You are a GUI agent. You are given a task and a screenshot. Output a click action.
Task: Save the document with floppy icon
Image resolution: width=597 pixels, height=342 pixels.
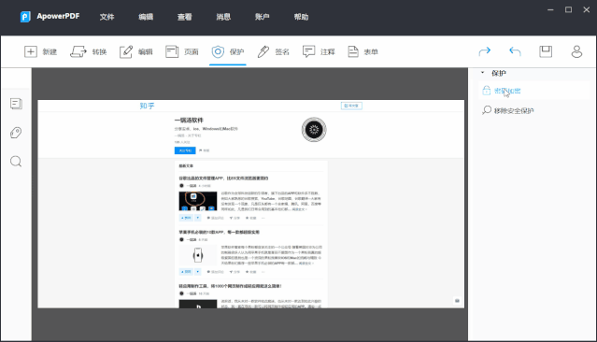pos(546,51)
